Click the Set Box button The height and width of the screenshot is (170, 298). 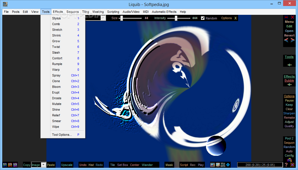[x=123, y=165]
